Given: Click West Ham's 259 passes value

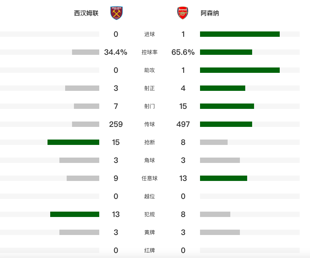Looking at the screenshot, I should pos(116,124).
